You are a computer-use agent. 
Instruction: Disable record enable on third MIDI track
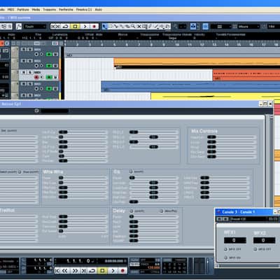36,77
